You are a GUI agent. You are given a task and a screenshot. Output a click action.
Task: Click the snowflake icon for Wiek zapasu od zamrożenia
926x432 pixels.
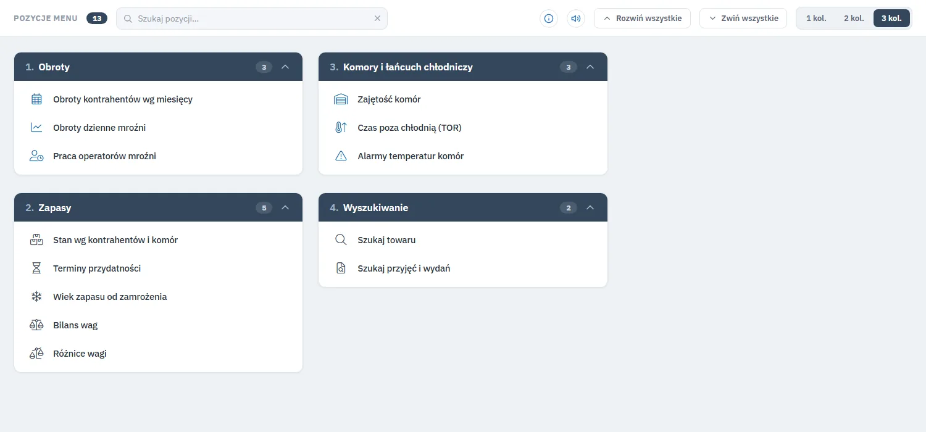pyautogui.click(x=36, y=297)
